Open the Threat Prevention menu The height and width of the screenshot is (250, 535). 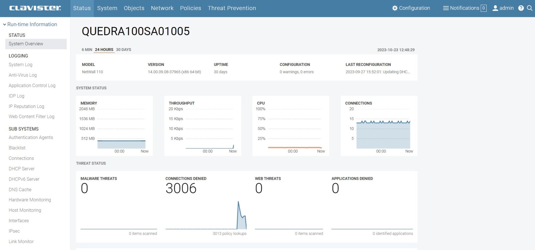tap(232, 8)
